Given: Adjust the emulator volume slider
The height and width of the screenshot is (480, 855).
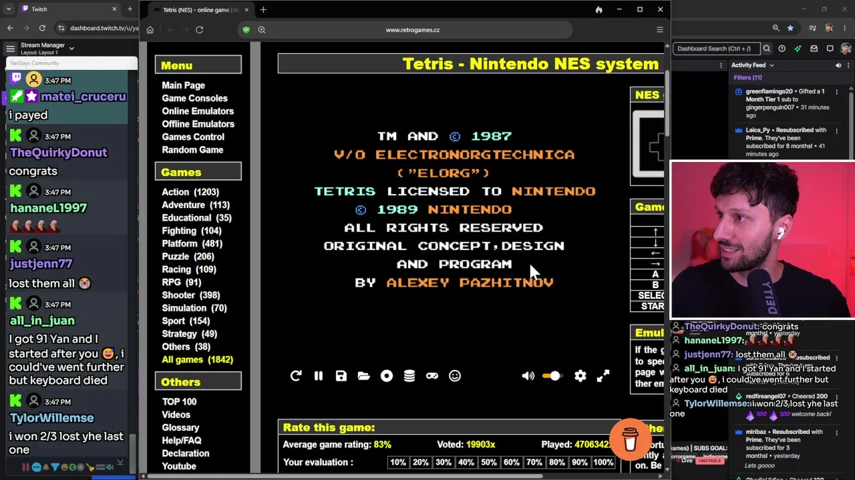Looking at the screenshot, I should coord(551,376).
